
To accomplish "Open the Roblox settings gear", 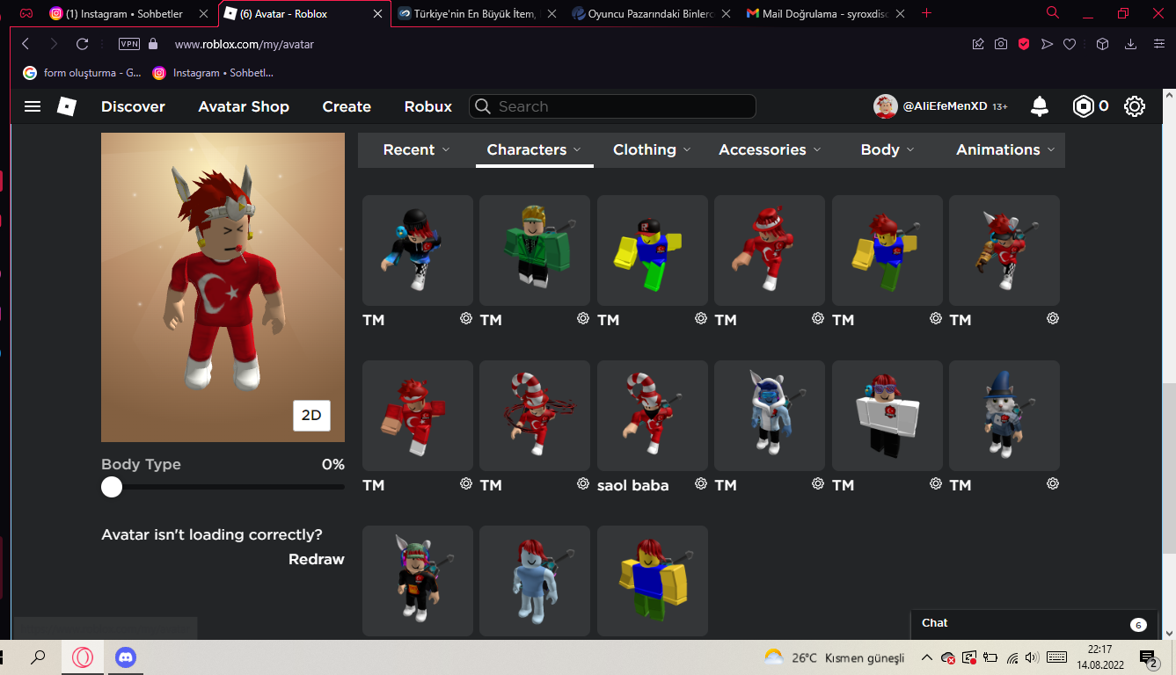I will click(1135, 106).
